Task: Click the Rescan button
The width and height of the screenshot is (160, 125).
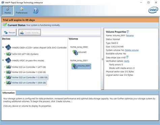Action: [9, 33]
